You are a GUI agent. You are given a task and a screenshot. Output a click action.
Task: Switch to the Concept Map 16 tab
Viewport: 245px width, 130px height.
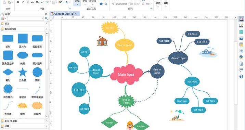pos(64,14)
